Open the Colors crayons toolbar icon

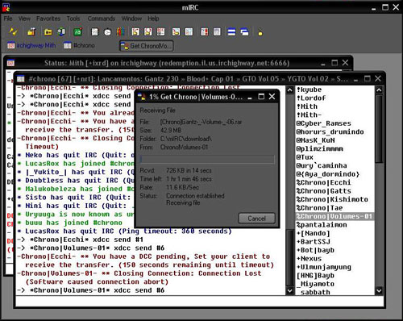pos(120,31)
